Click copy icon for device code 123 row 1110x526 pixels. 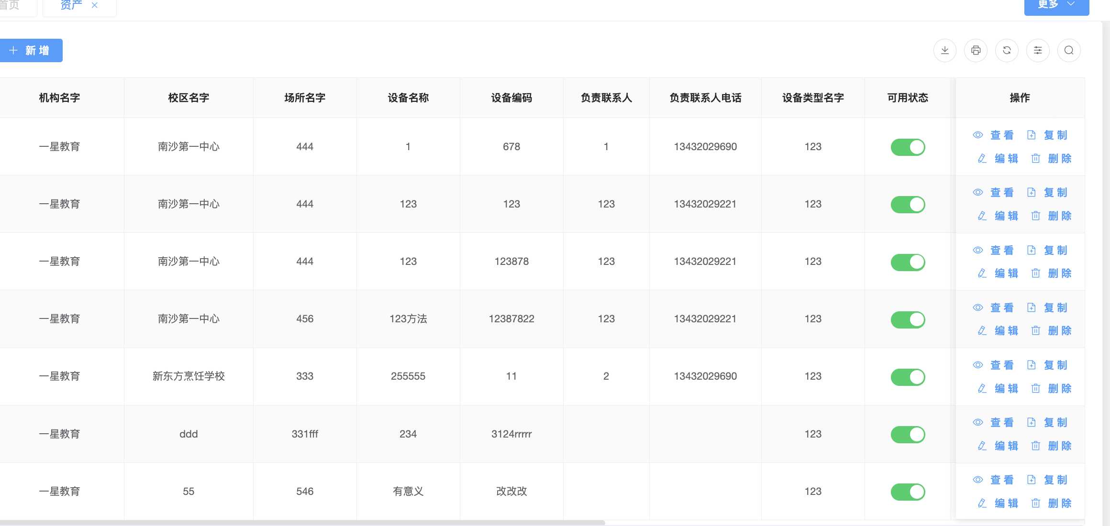(x=1032, y=192)
